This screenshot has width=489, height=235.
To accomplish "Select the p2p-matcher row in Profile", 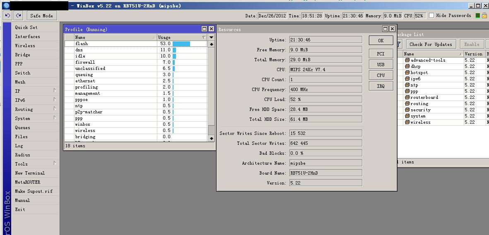I will [136, 112].
